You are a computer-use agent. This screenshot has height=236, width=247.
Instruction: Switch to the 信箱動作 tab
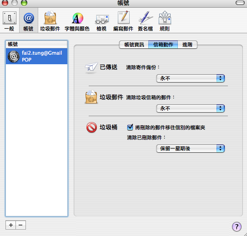(x=163, y=45)
